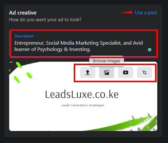Select the LeadsLuxe.co.ke ad image preview
Image resolution: width=168 pixels, height=143 pixels.
tap(83, 96)
